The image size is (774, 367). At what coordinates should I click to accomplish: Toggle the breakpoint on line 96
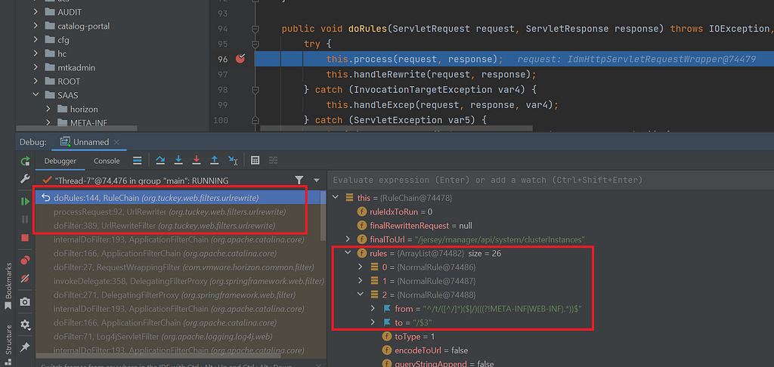pyautogui.click(x=240, y=59)
